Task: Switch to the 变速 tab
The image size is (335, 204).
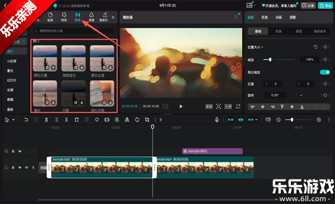Action: pos(265,17)
